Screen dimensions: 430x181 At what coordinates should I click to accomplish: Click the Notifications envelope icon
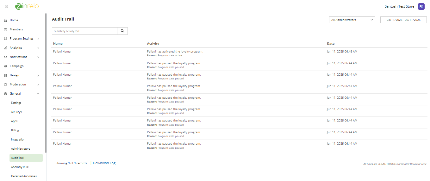click(5, 57)
